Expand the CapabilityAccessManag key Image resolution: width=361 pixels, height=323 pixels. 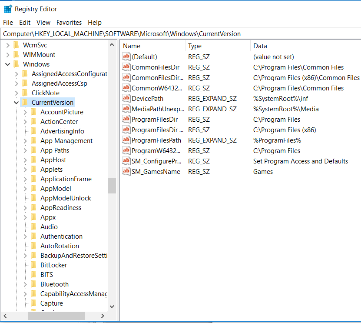point(25,294)
